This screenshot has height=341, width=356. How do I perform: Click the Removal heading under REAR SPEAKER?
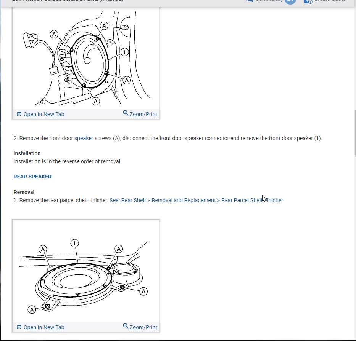[24, 192]
